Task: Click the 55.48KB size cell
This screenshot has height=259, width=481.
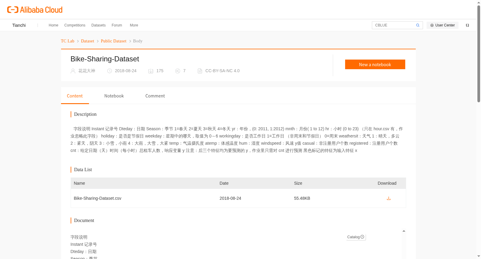Action: (x=302, y=198)
